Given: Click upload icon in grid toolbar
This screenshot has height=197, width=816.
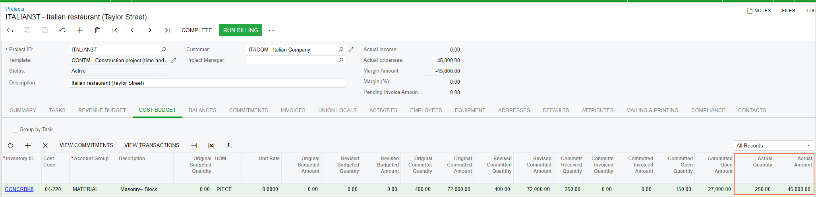Looking at the screenshot, I should (x=228, y=145).
